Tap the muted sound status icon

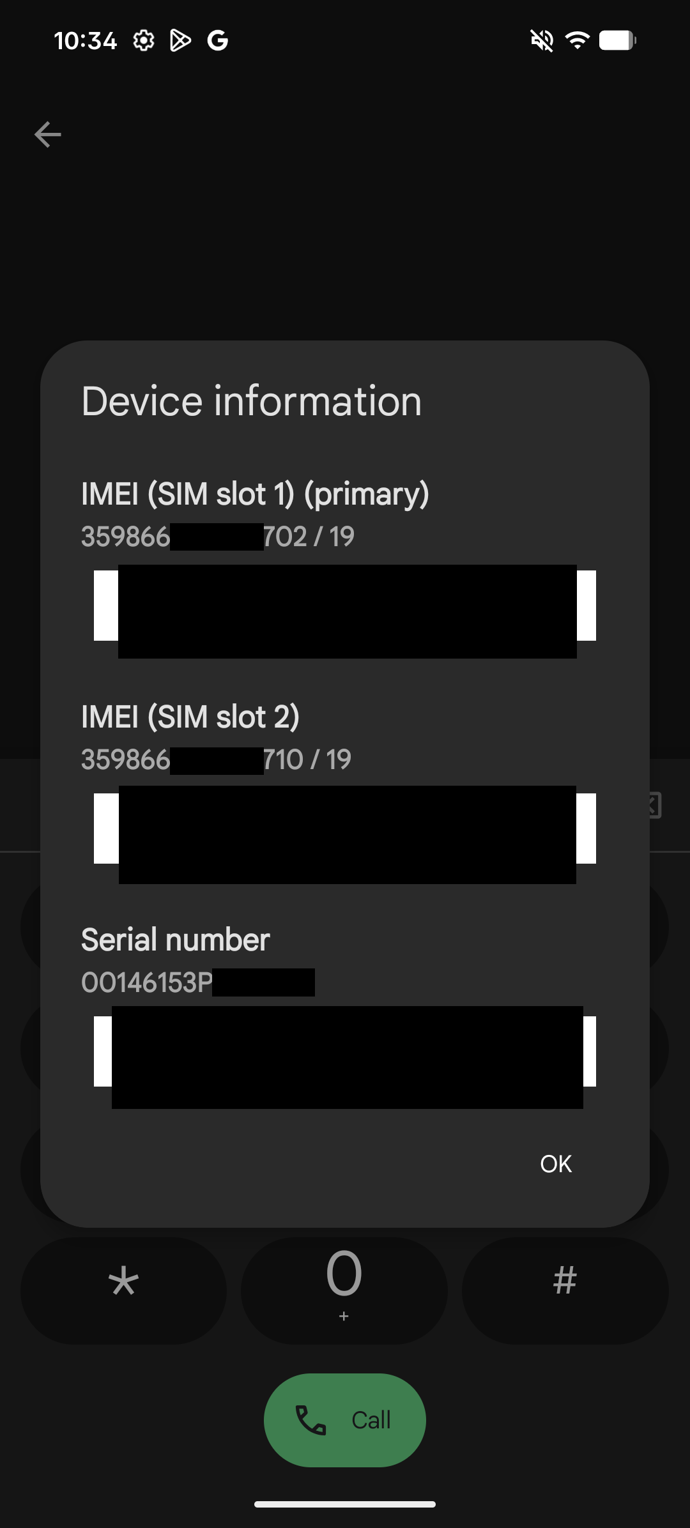click(542, 41)
